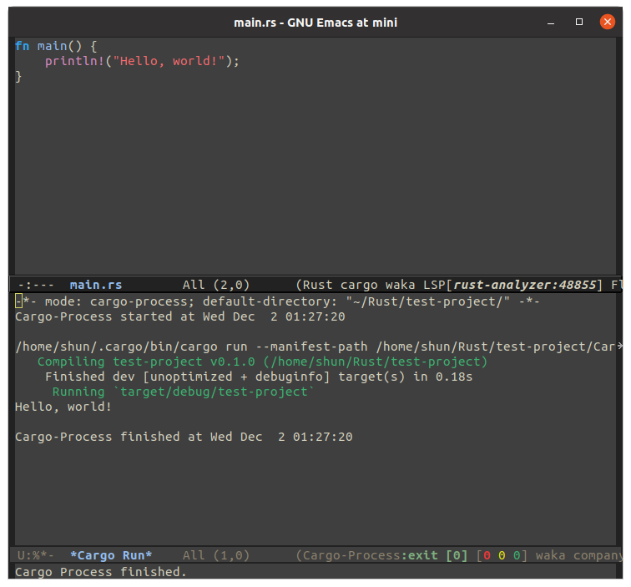This screenshot has width=631, height=587.
Task: Click the company mode indicator
Action: click(598, 555)
